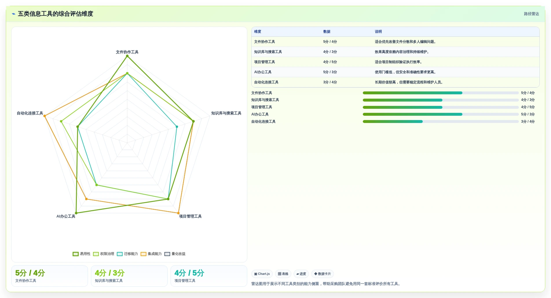Click the orange data point at 项目管理工具

click(x=178, y=213)
